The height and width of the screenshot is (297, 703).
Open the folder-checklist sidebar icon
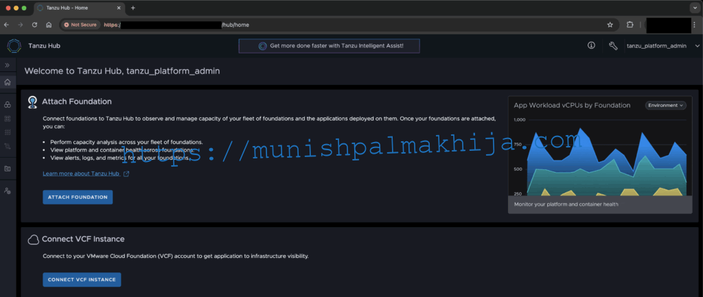(7, 169)
